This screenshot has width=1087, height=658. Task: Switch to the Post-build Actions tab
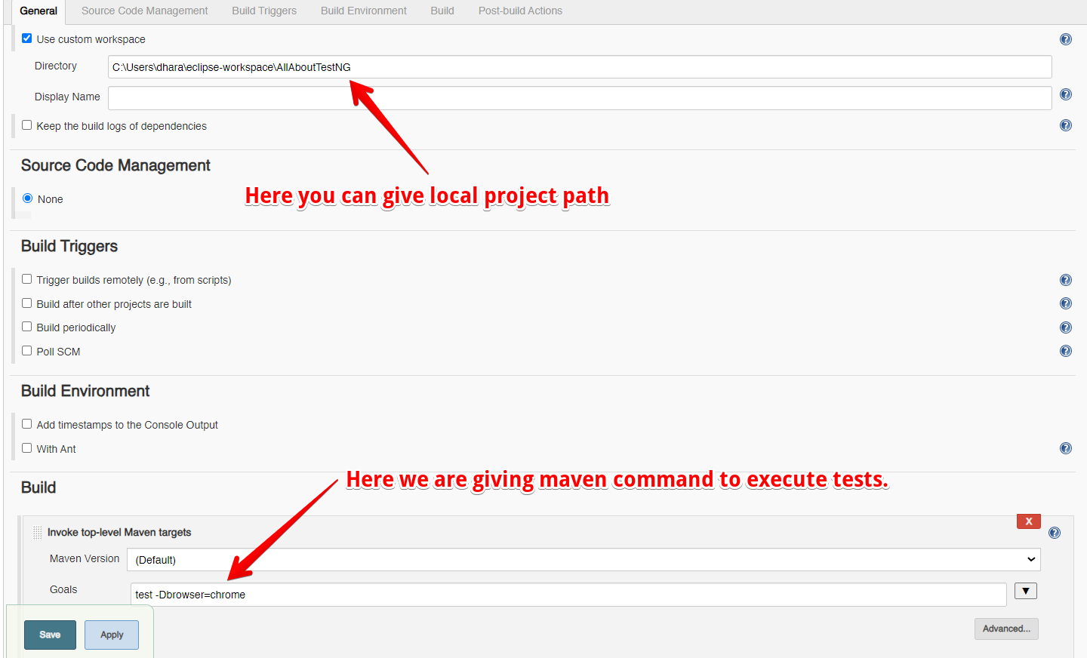519,11
